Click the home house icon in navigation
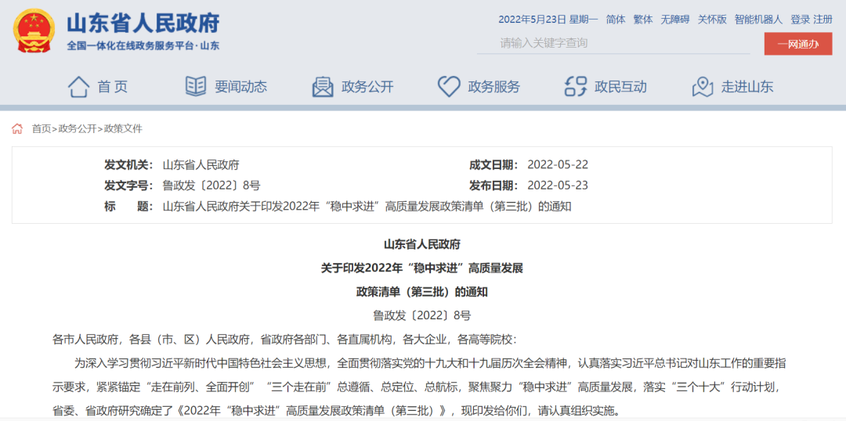 (x=79, y=87)
